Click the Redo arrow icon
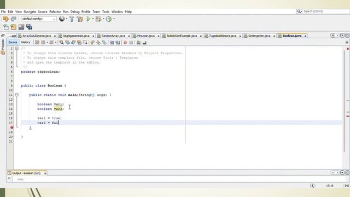Viewport: 350px width, 197px height. [x=13, y=19]
